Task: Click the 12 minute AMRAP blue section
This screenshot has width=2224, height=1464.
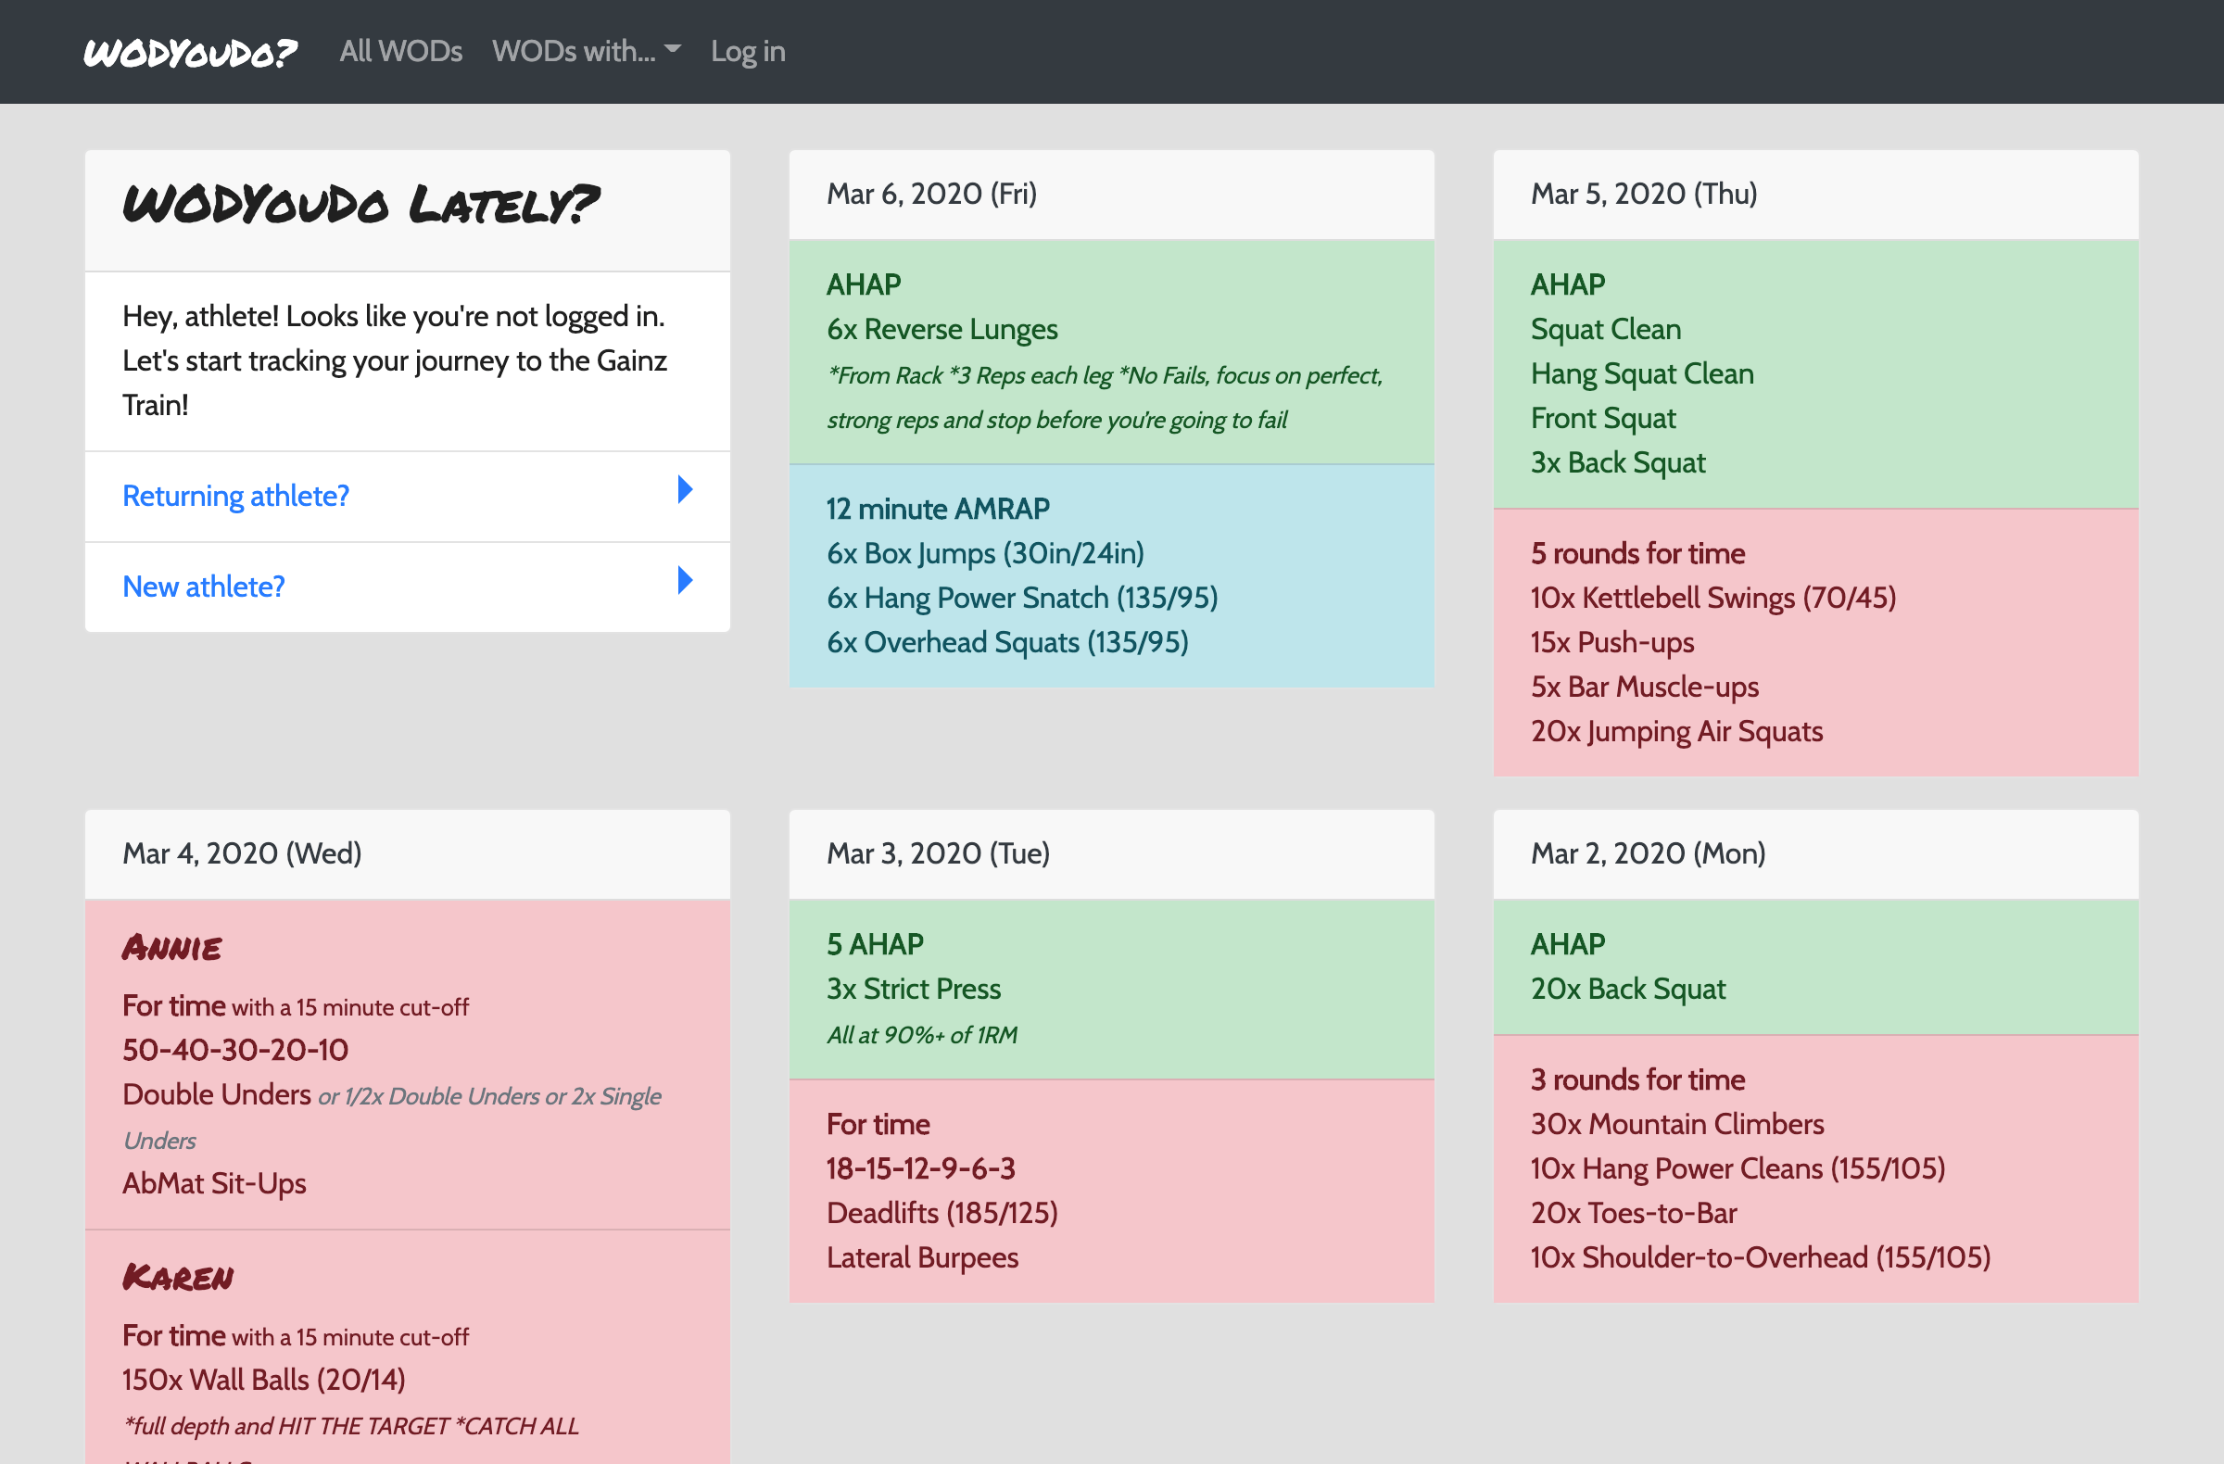Action: (x=1111, y=576)
